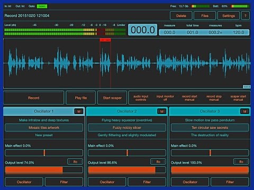Mute Oscillator 3 with M button
254x190 pixels.
244,111
